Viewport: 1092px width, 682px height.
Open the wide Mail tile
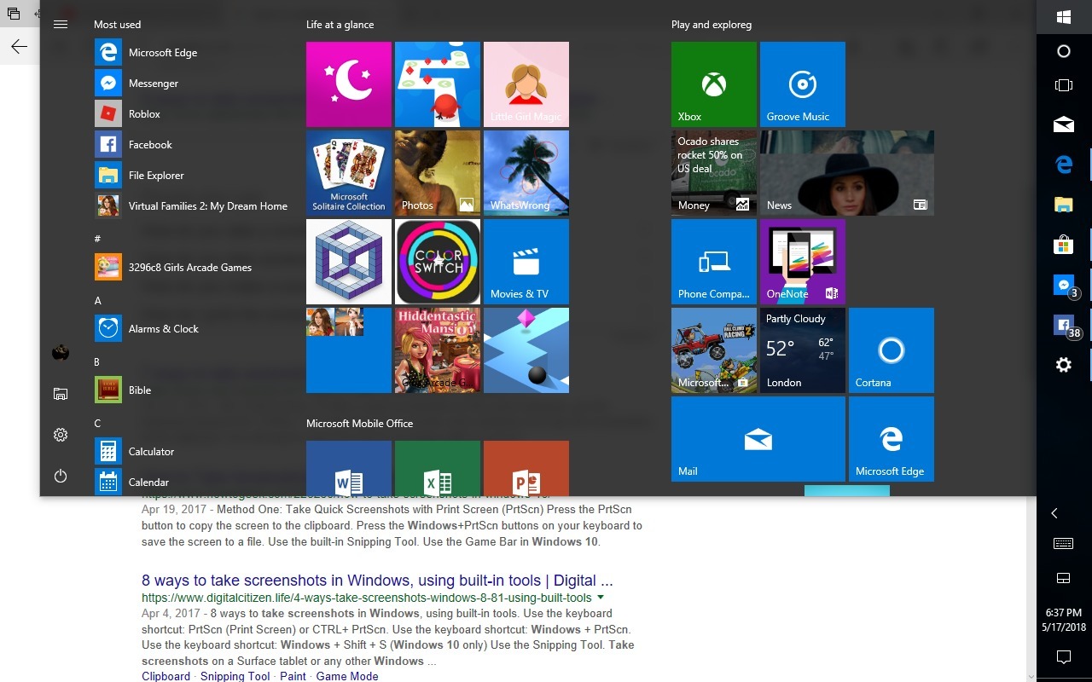758,439
